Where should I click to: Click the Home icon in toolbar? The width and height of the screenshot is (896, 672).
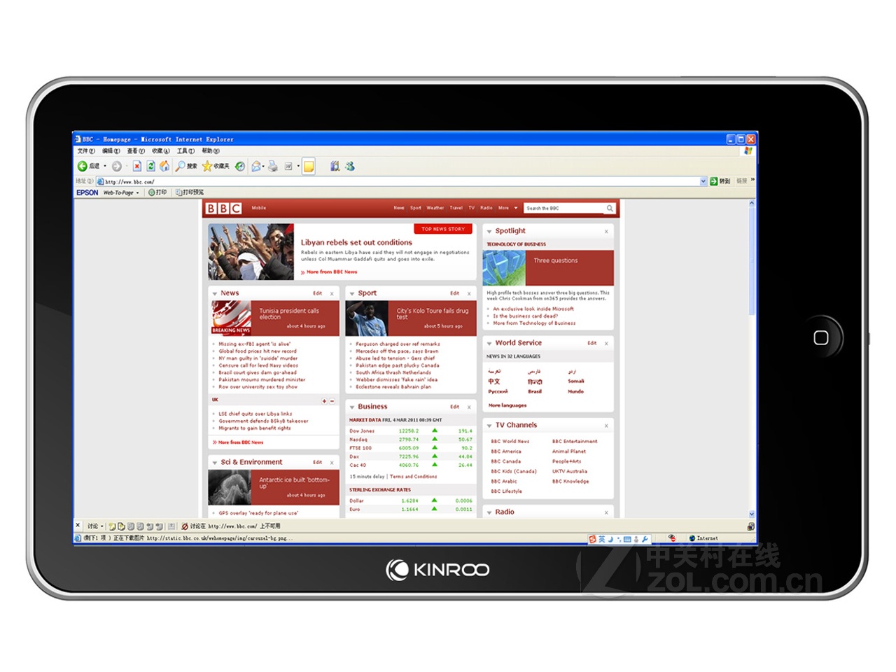164,166
